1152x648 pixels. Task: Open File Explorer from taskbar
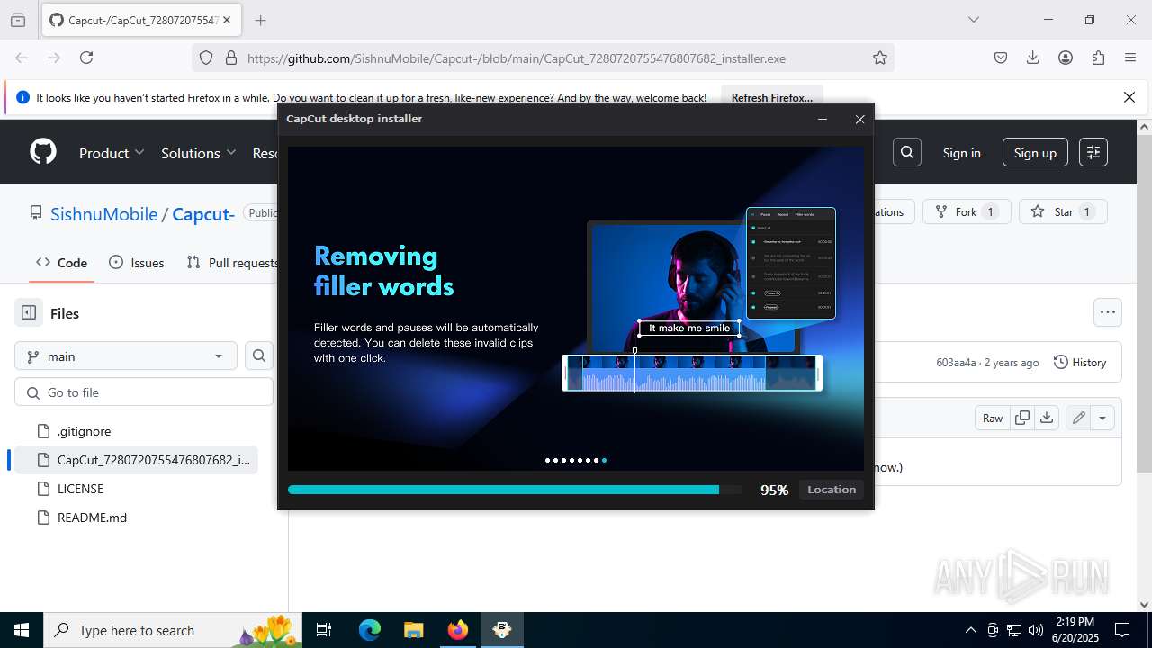coord(413,630)
